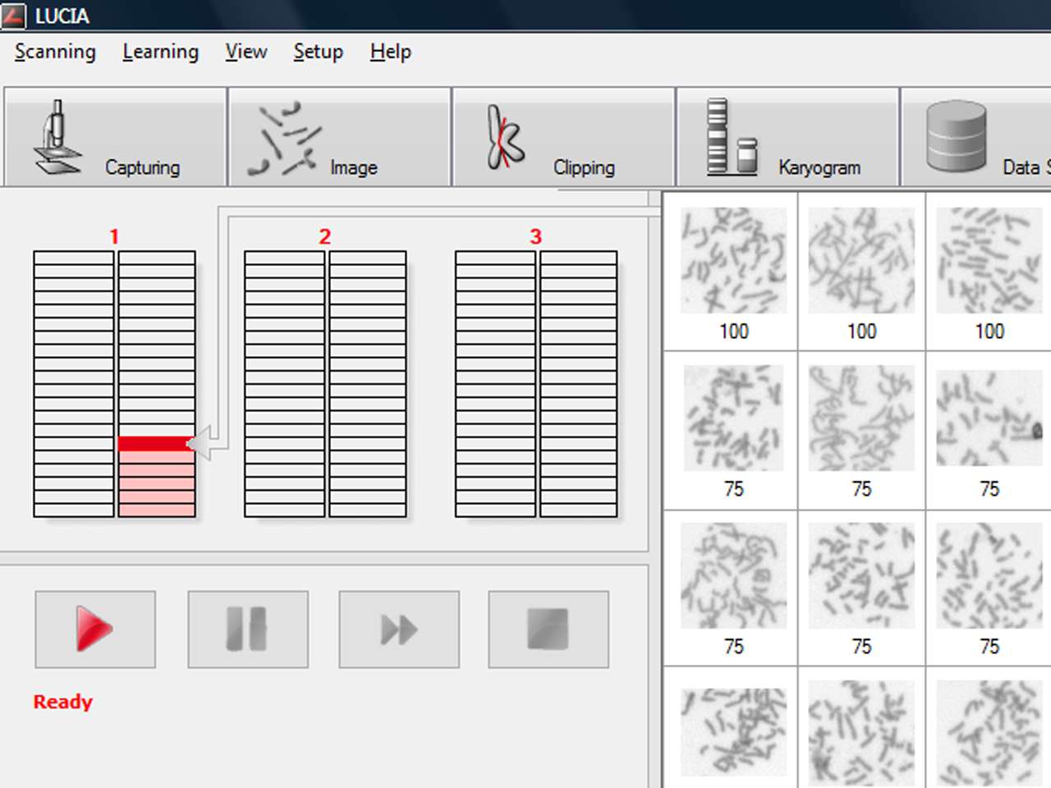1051x788 pixels.
Task: Open right thumbnail in bottom gallery row
Action: [989, 733]
